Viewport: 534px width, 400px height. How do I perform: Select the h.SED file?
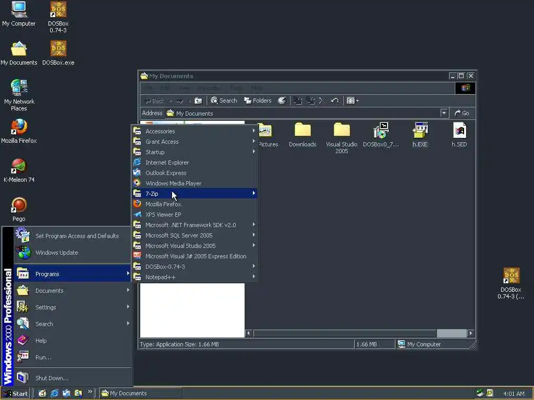coord(459,135)
